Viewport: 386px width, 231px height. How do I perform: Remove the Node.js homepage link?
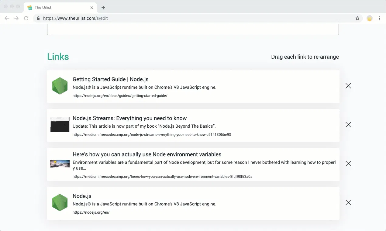click(x=348, y=203)
